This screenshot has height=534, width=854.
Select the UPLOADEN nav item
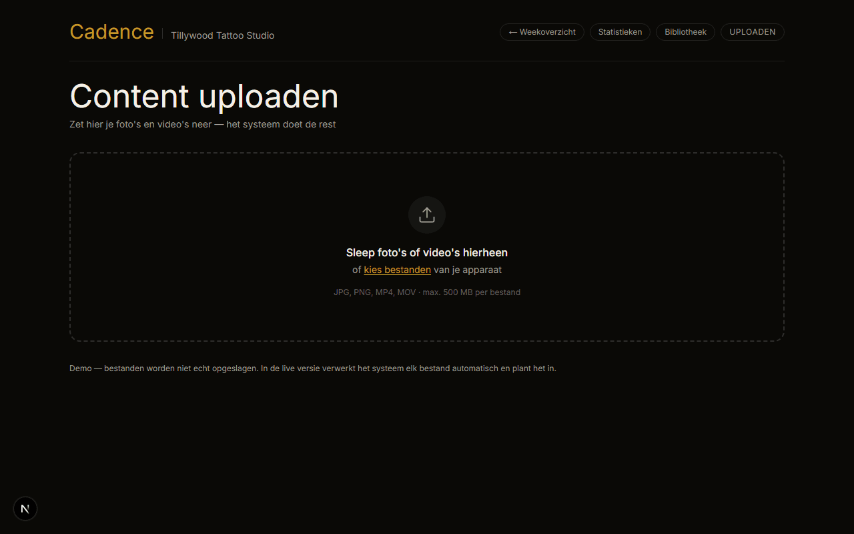752,32
